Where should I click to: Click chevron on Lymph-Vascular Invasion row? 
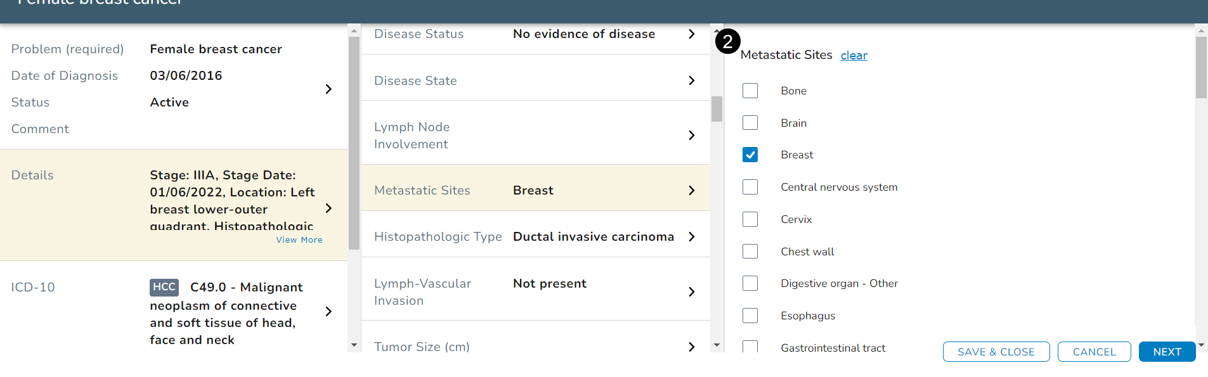pyautogui.click(x=691, y=291)
